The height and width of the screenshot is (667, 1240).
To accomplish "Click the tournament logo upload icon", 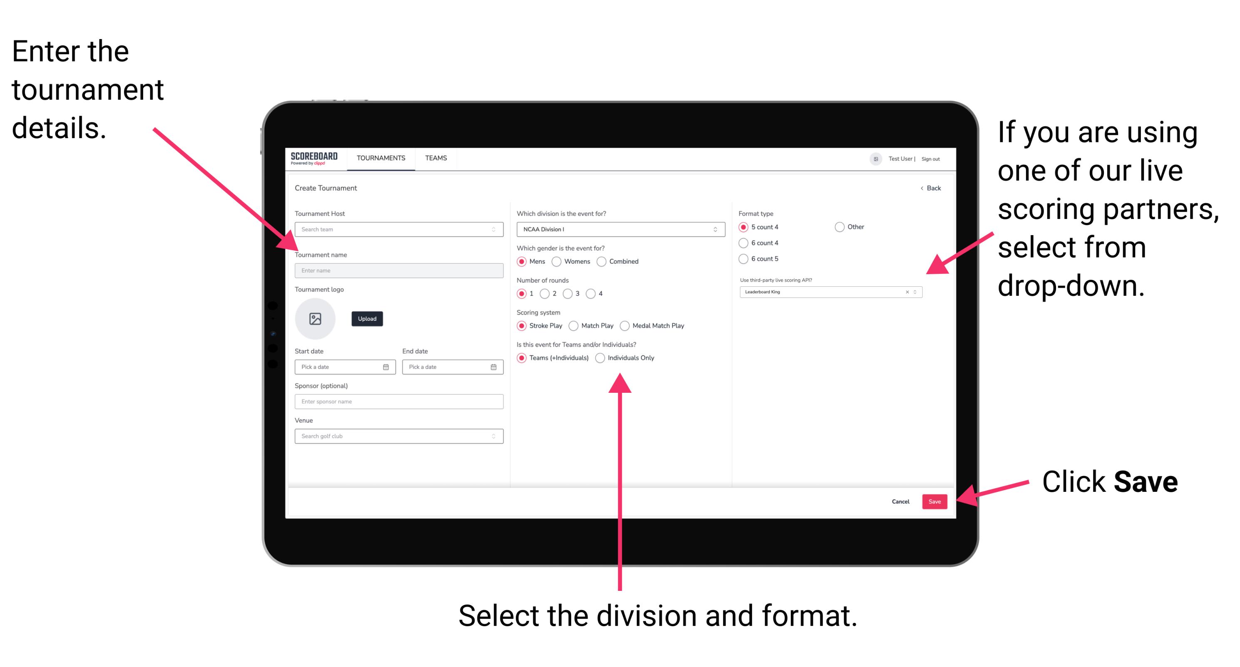I will 316,319.
